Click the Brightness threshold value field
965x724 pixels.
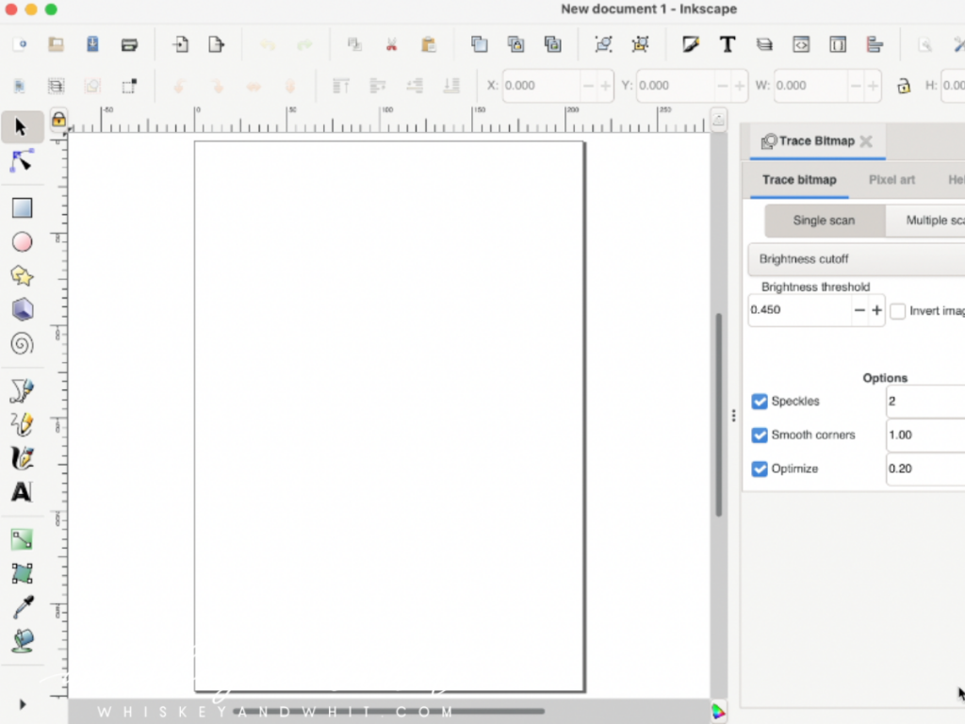(799, 309)
